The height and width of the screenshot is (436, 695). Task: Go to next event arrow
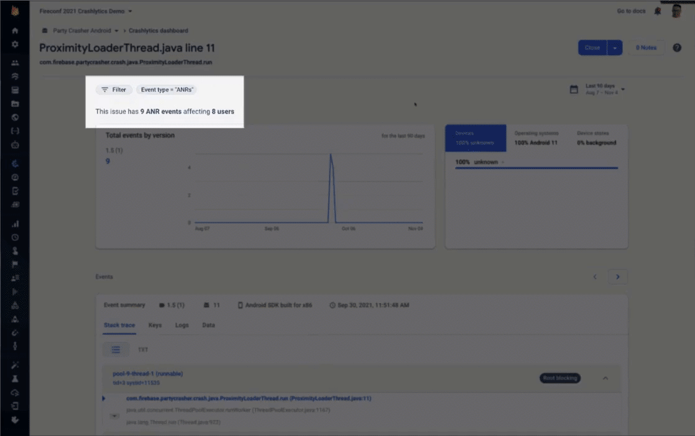coord(617,276)
